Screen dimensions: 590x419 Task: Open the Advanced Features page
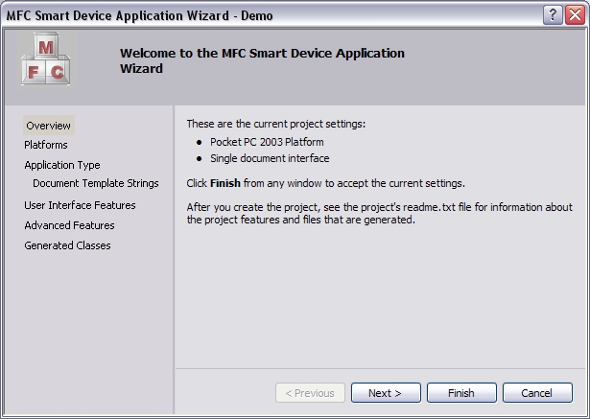(x=69, y=225)
